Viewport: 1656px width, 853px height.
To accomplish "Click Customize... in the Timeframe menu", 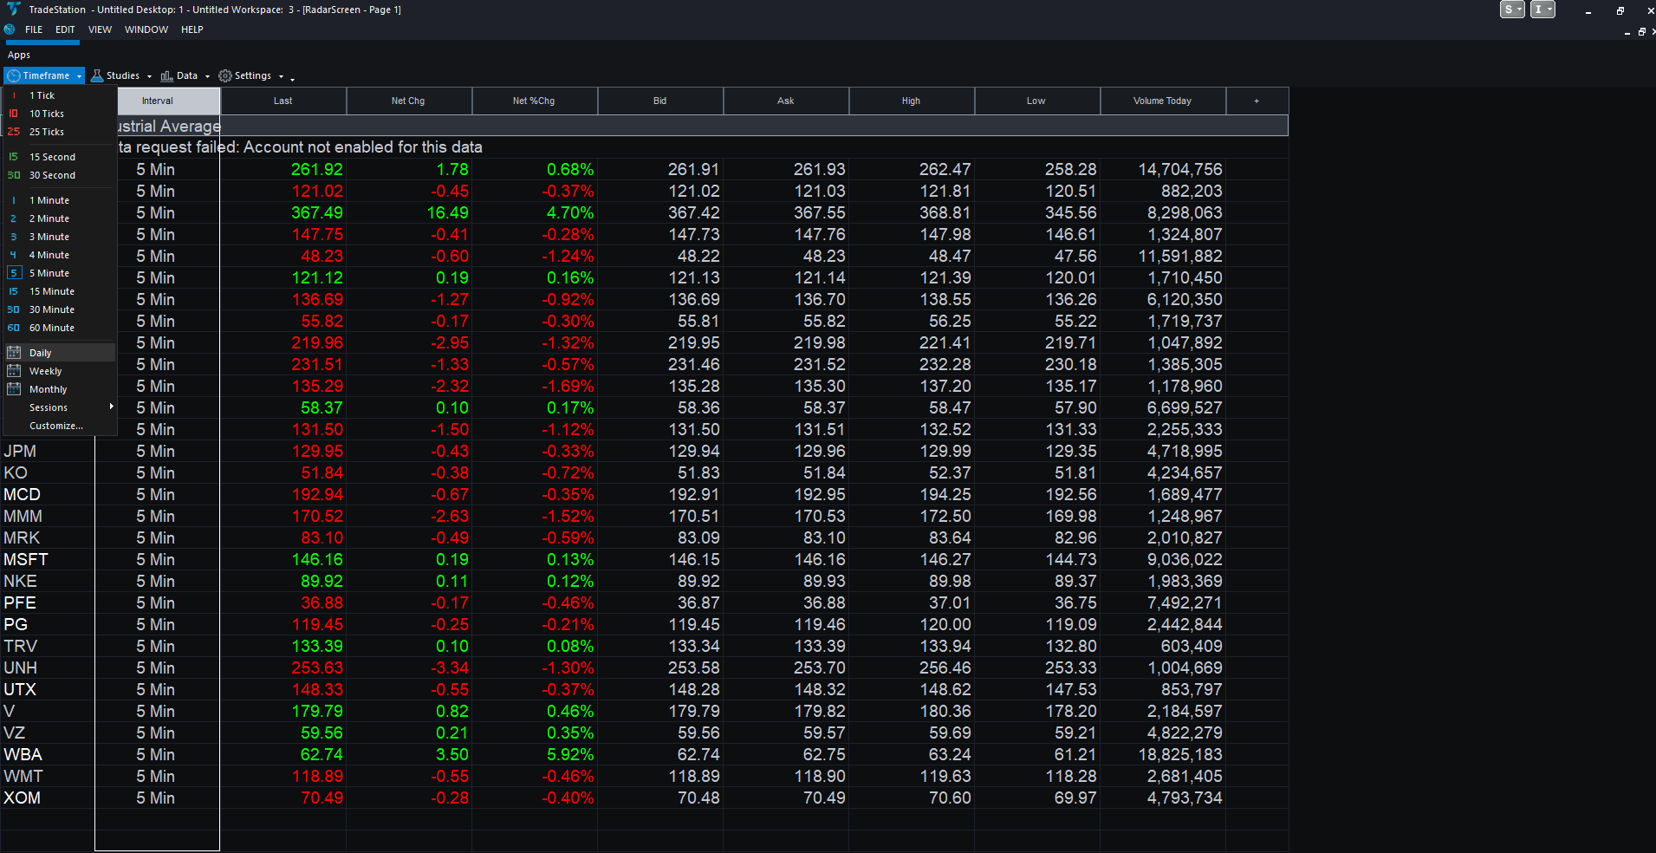I will click(x=59, y=426).
